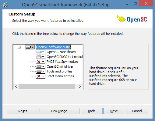Select the OpenSC minidriver feature
This screenshot has height=121, width=155.
click(60, 66)
